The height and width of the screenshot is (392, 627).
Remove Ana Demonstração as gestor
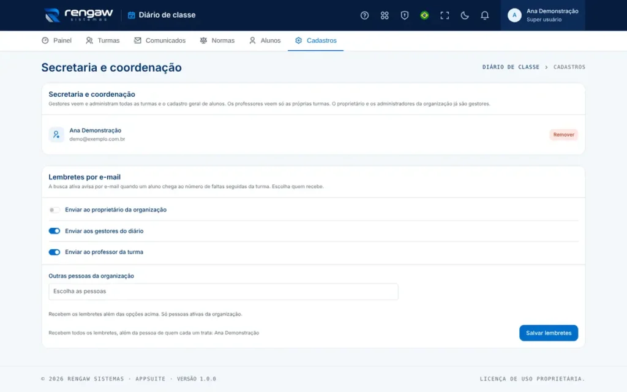point(563,135)
